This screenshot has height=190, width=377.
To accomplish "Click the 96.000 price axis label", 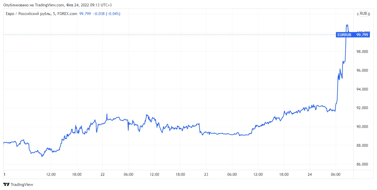I will click(x=362, y=70).
